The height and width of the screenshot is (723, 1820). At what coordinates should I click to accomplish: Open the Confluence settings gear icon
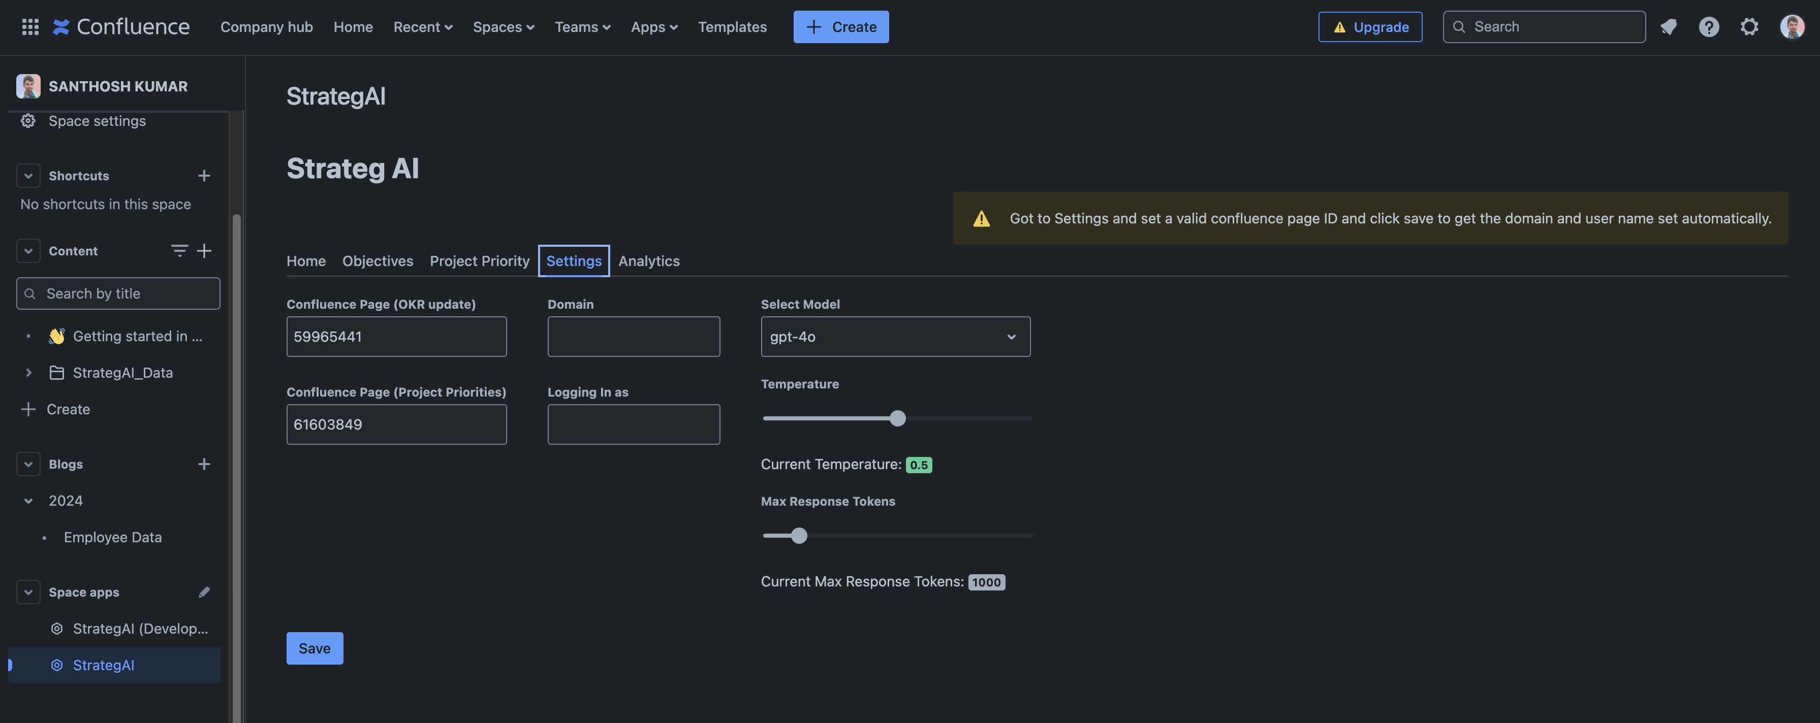pos(1749,27)
